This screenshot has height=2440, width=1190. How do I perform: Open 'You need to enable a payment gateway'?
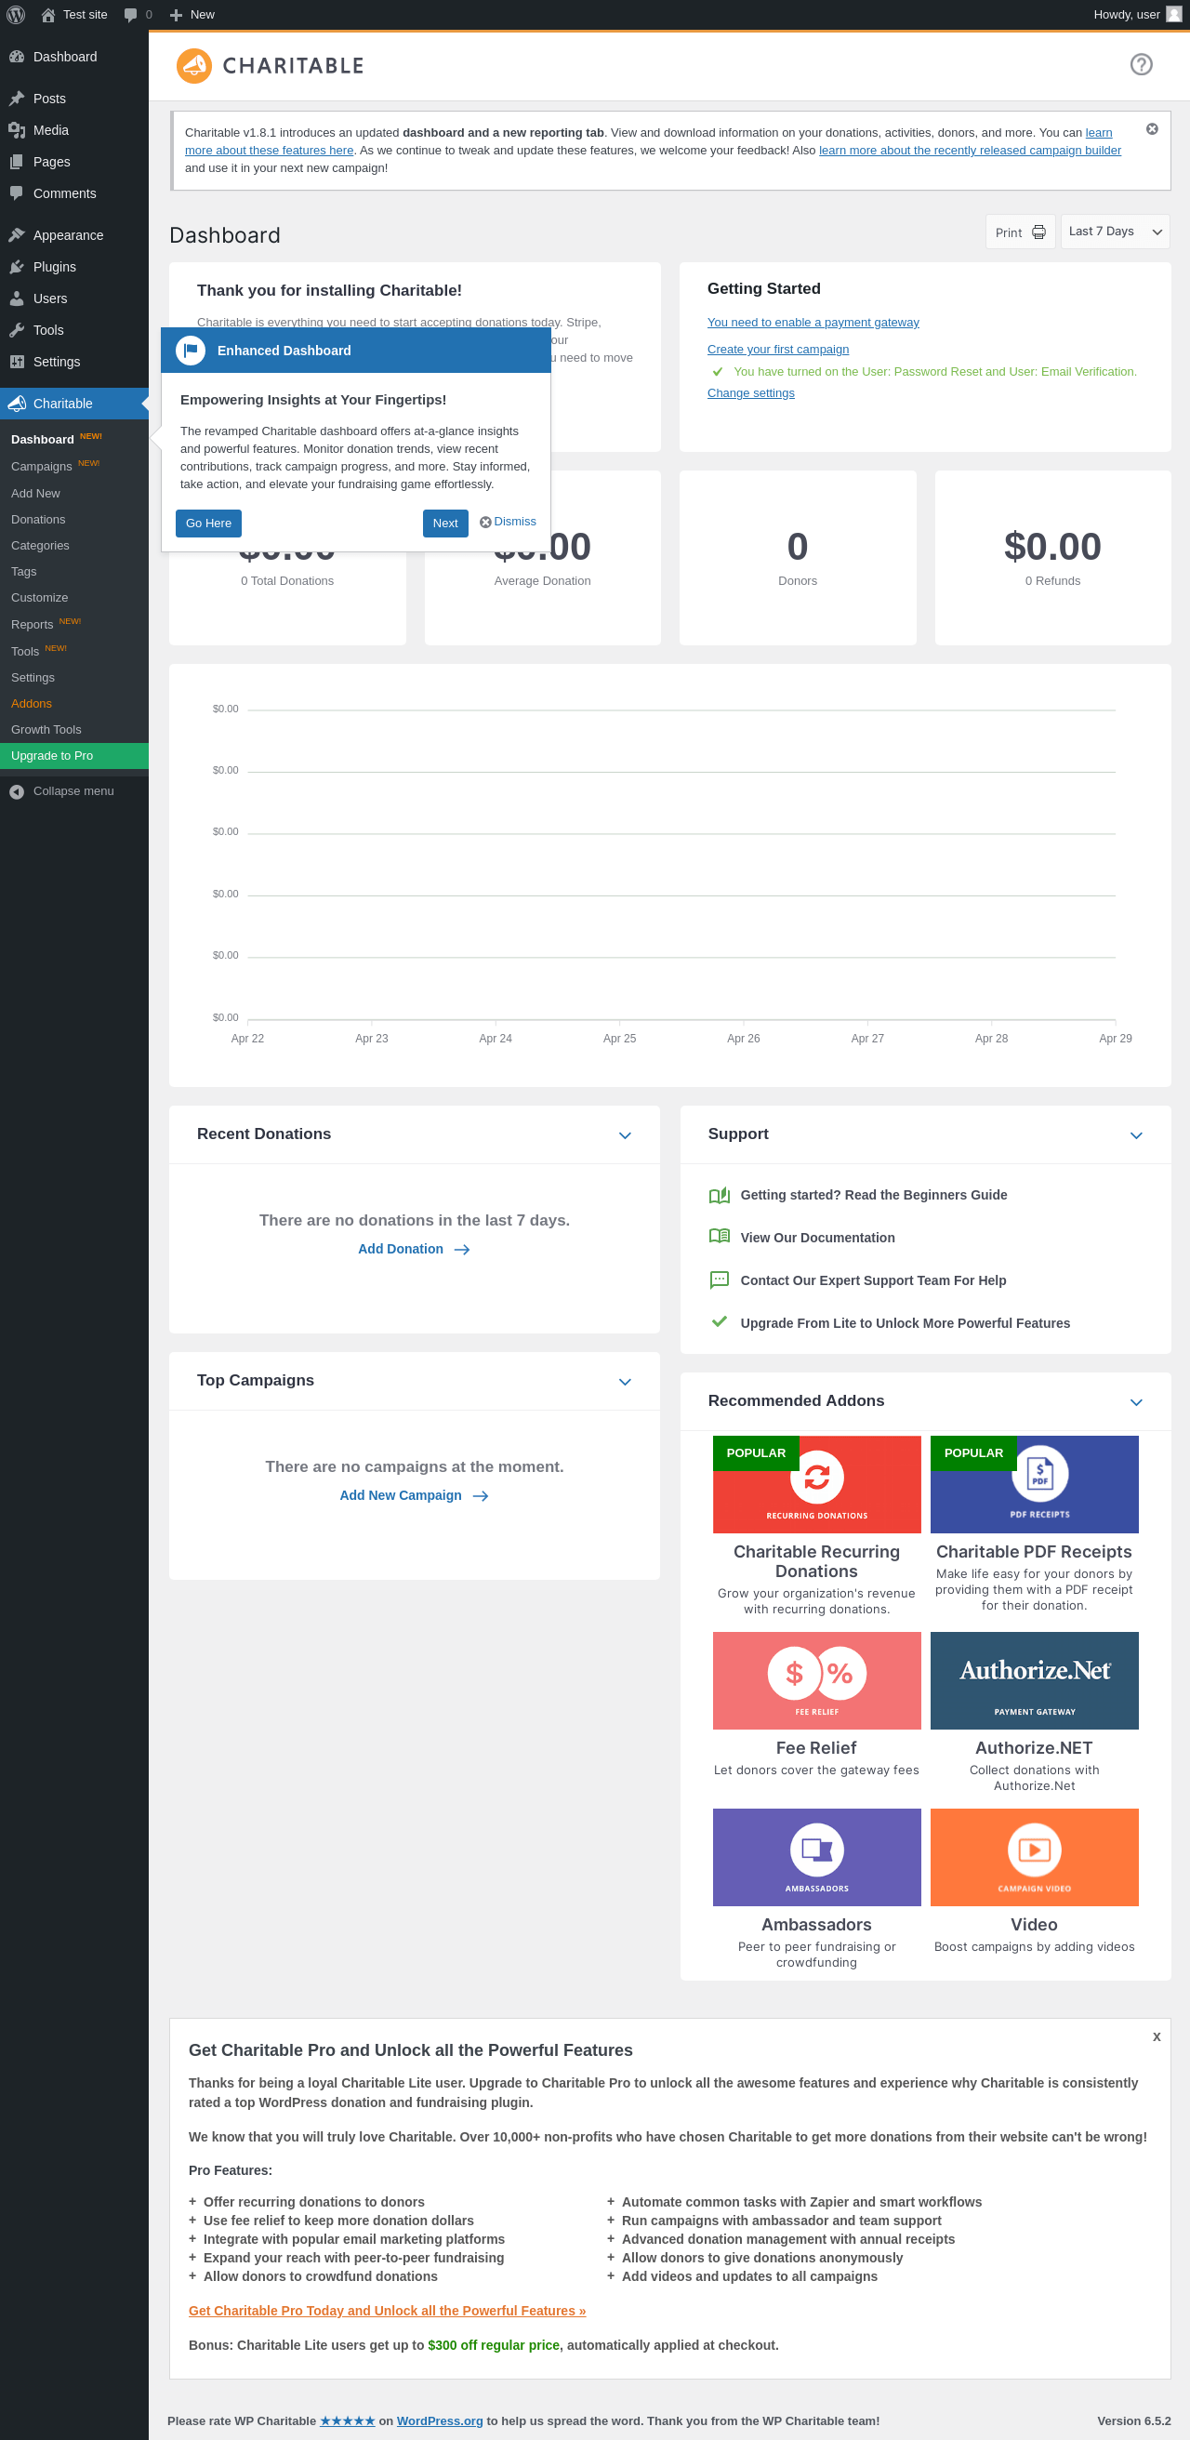click(813, 323)
